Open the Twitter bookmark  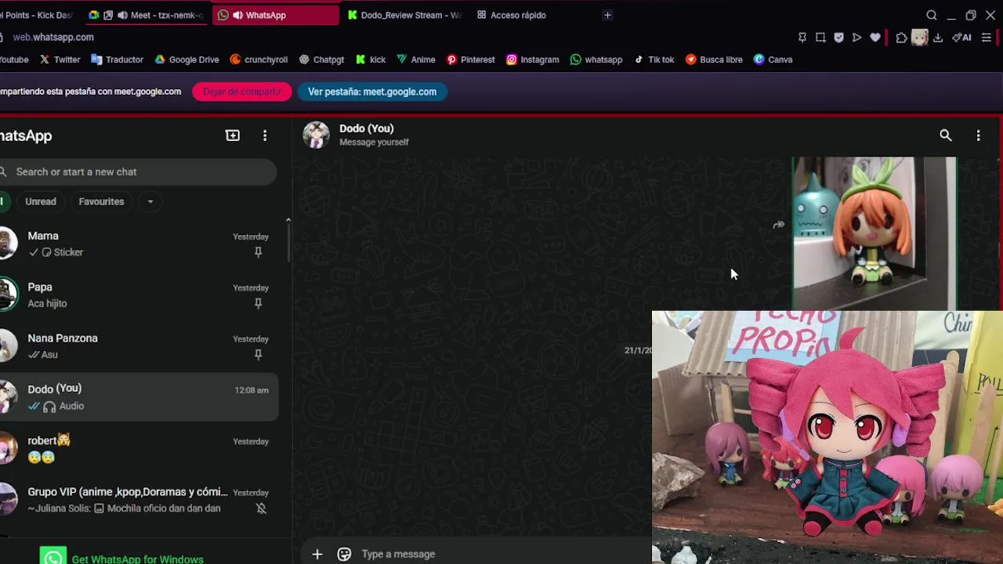60,60
